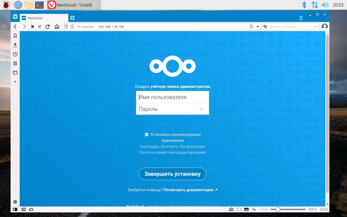Screen dimensions: 347x217
Task: Show closed tabs trash can
Action: tap(301, 18)
